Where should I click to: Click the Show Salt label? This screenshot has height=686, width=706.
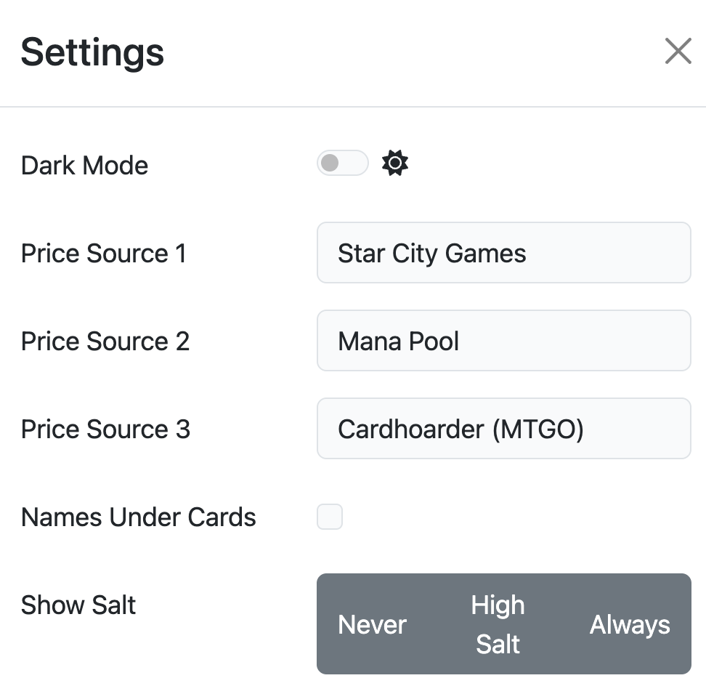tap(78, 605)
